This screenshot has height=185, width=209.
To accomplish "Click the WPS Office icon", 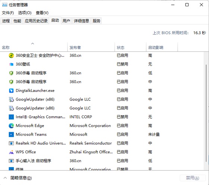I will coord(11,152).
